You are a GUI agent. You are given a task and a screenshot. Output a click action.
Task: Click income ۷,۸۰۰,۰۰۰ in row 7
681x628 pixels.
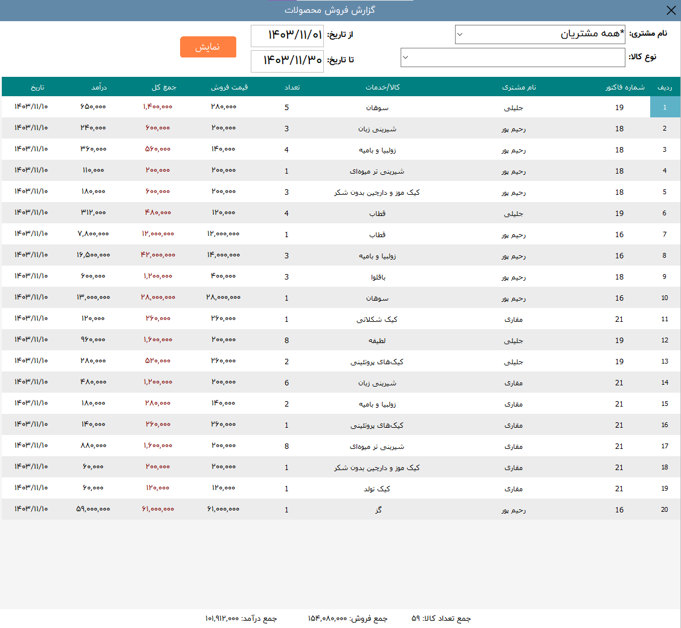coord(94,234)
